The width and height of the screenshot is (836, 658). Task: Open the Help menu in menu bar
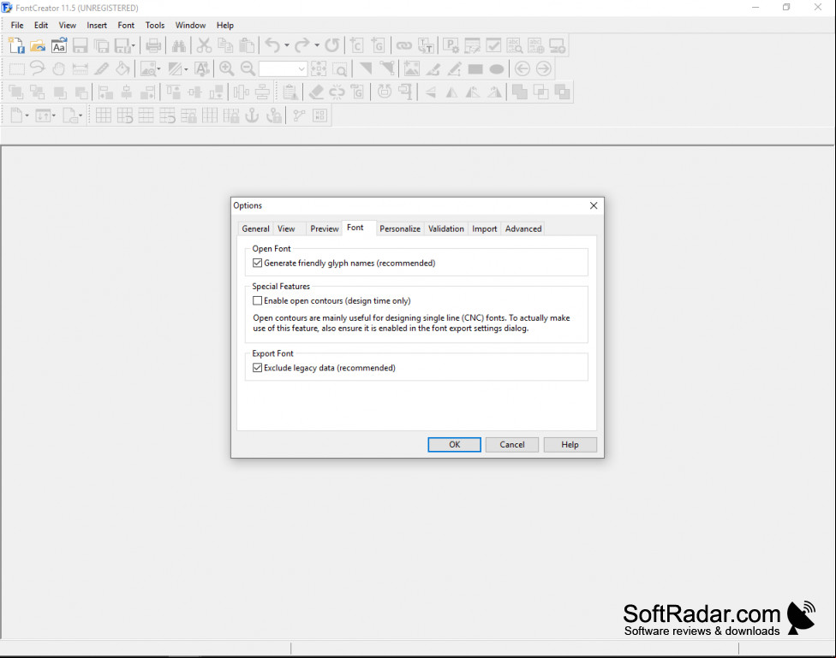pyautogui.click(x=225, y=25)
